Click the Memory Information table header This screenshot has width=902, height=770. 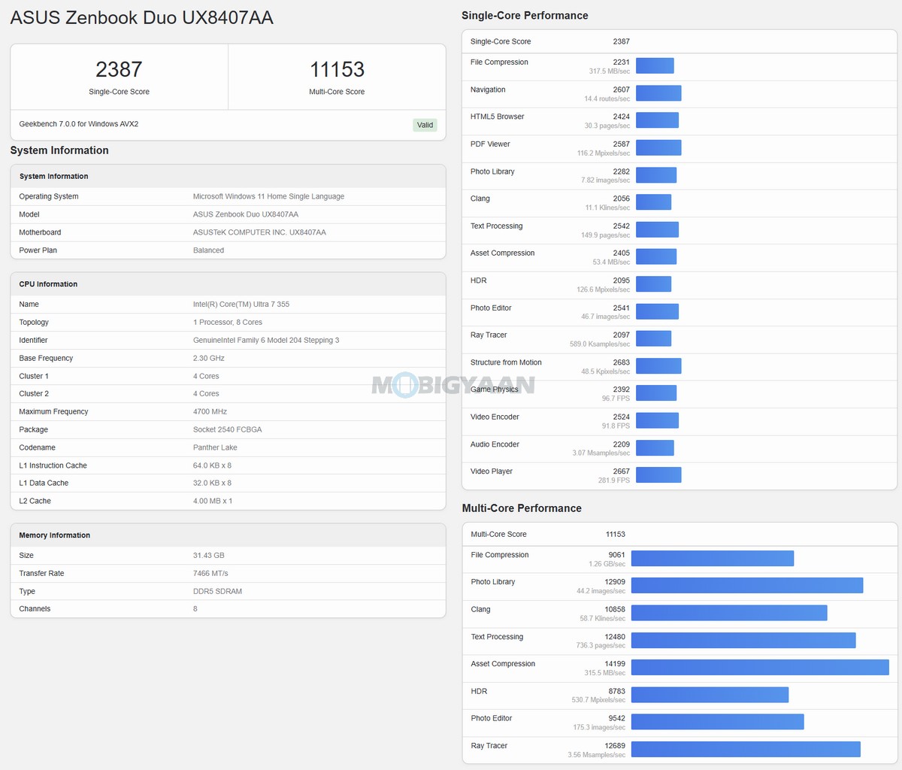(x=228, y=535)
